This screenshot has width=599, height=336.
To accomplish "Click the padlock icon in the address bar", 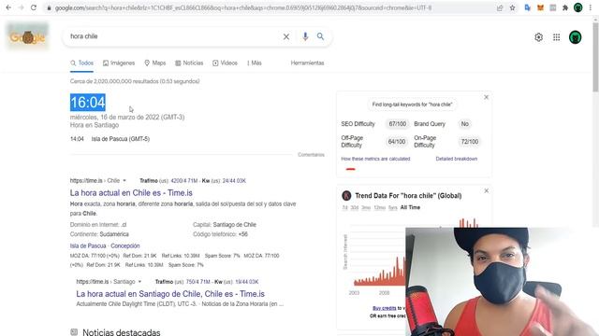I will pyautogui.click(x=49, y=8).
